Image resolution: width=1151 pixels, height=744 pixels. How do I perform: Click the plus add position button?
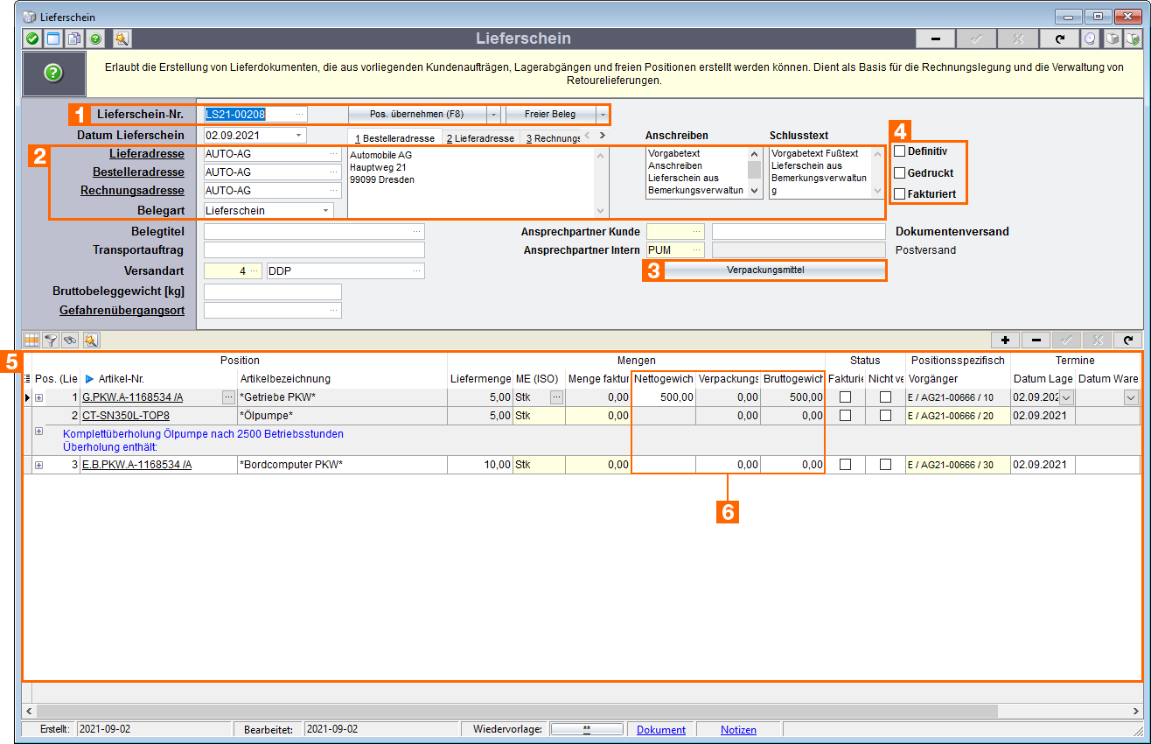[x=1006, y=340]
